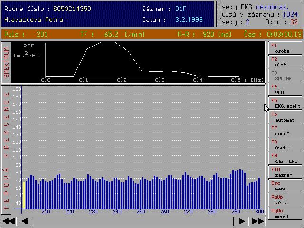Click the Čas value 0:03:00.13
Image resolution: width=304 pixels, height=228 pixels.
(x=284, y=34)
